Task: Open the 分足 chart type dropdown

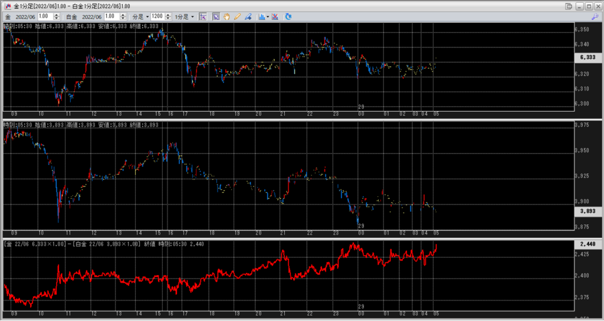Action: point(139,16)
